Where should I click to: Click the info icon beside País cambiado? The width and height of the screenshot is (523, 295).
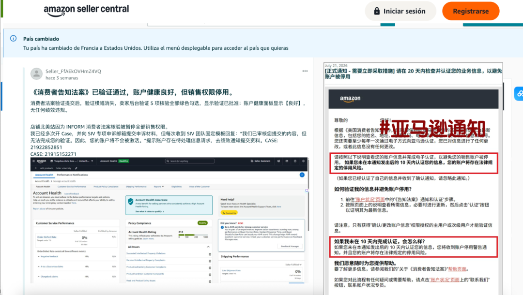[14, 38]
